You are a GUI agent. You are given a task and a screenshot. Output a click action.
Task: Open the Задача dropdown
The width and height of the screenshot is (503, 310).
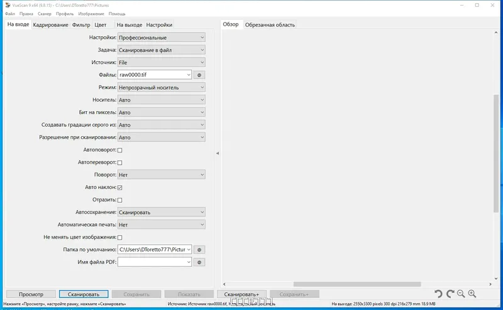(x=162, y=50)
